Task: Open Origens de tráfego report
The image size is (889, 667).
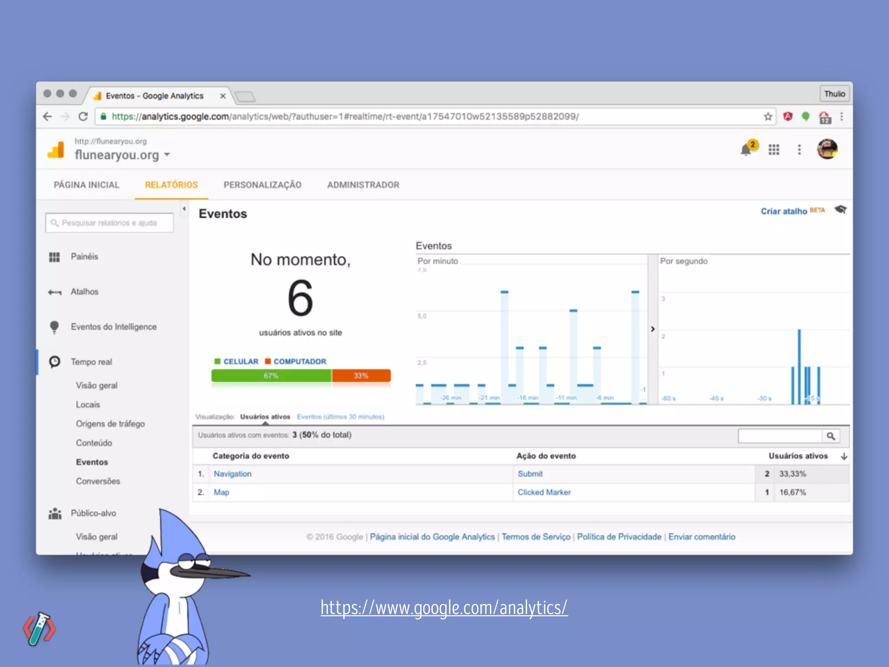Action: pyautogui.click(x=110, y=424)
